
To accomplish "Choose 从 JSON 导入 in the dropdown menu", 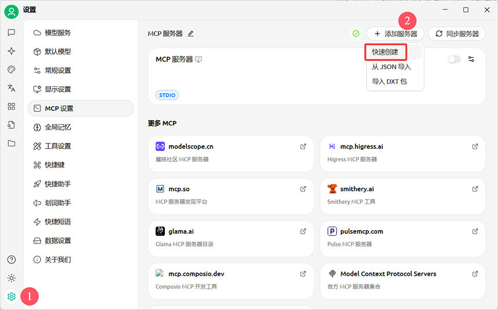I will coord(391,67).
